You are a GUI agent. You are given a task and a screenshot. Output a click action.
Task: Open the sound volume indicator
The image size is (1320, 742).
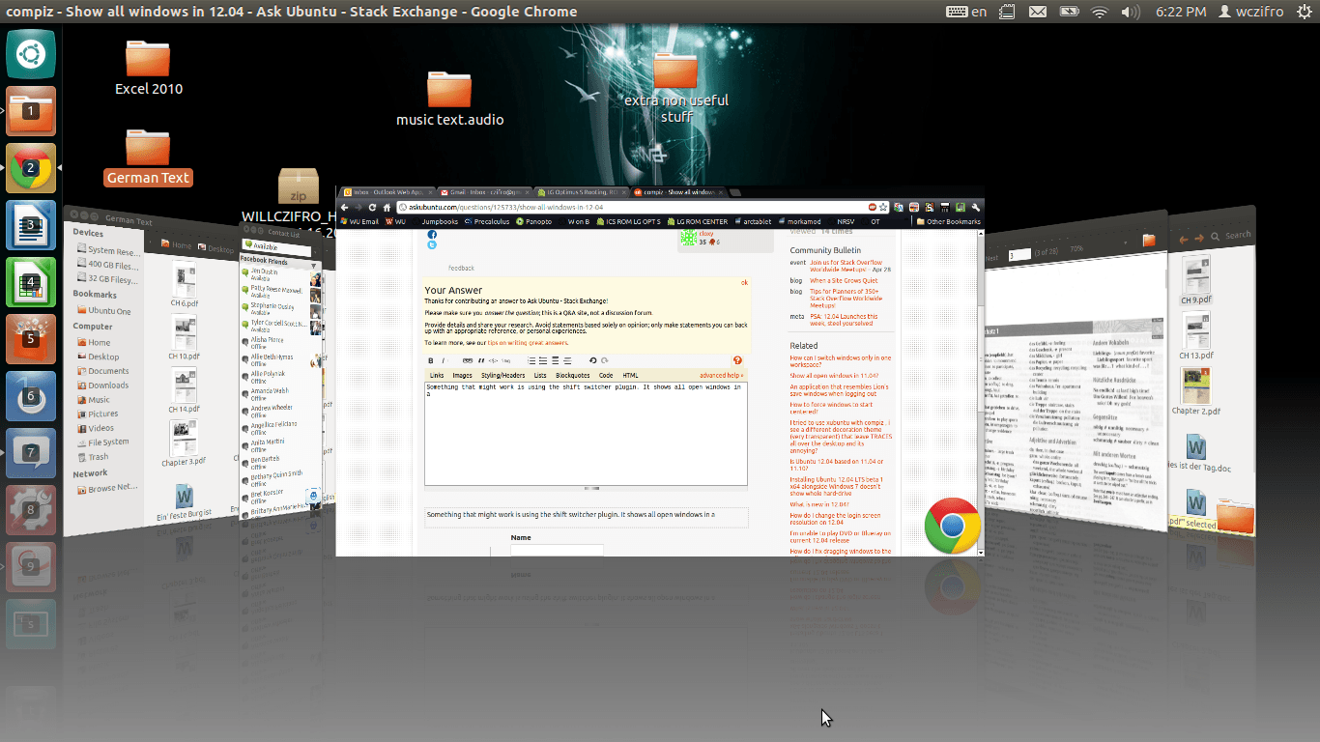tap(1130, 12)
